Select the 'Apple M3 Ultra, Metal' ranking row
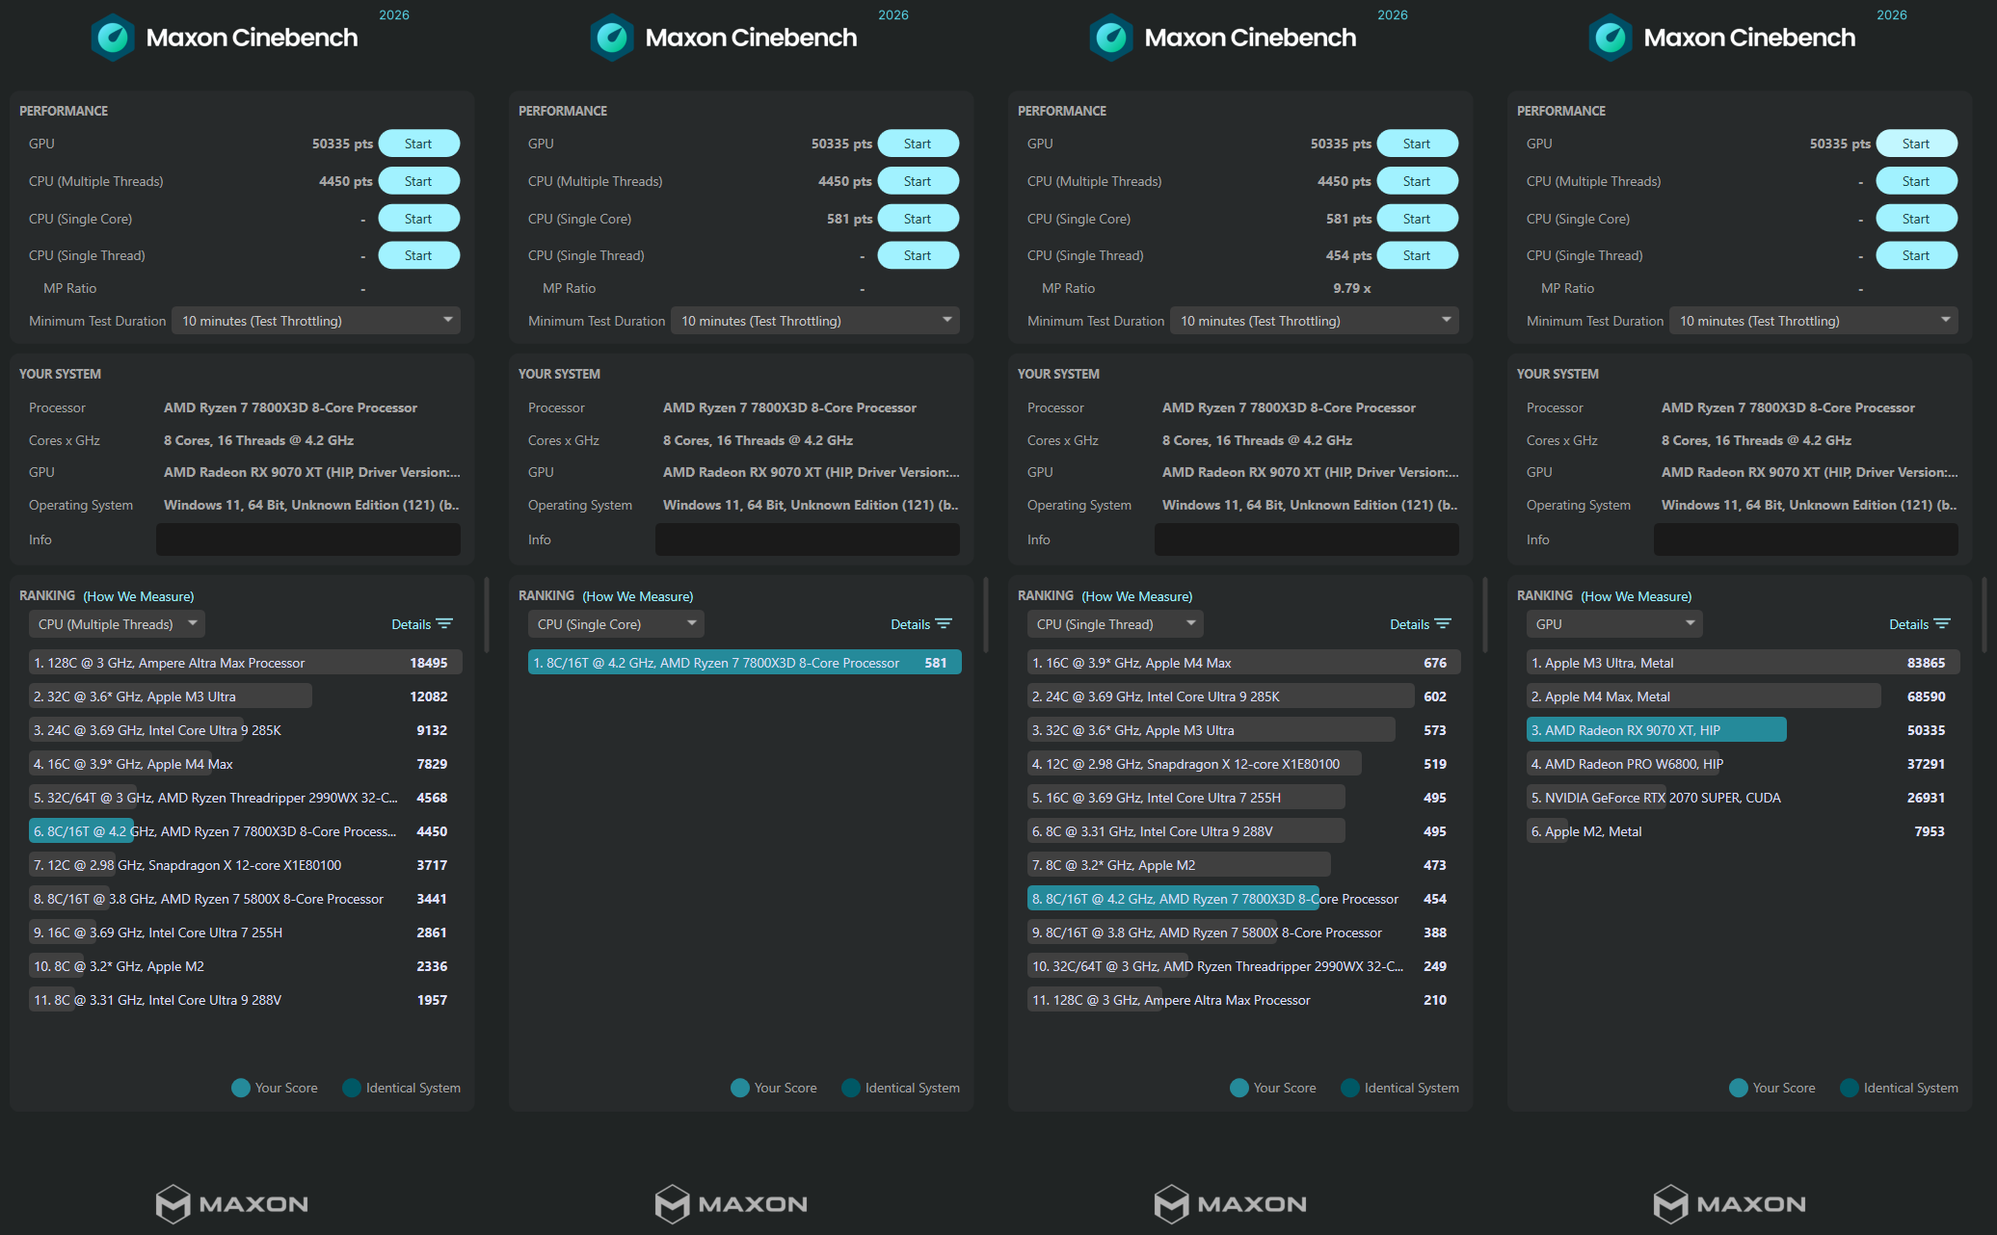This screenshot has height=1235, width=1997. [1743, 663]
